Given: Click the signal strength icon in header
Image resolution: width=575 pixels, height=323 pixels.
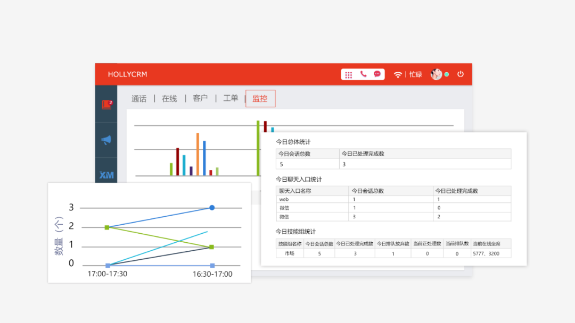Looking at the screenshot, I should 398,74.
